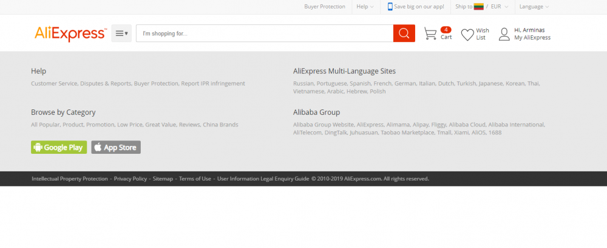Open the Product category link
This screenshot has height=248, width=607.
[x=73, y=125]
